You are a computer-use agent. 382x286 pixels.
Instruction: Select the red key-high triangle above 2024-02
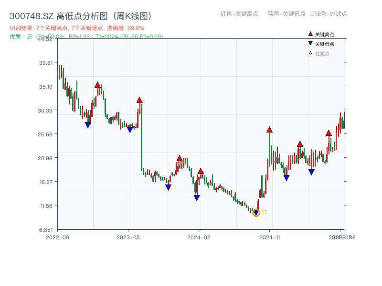(201, 171)
